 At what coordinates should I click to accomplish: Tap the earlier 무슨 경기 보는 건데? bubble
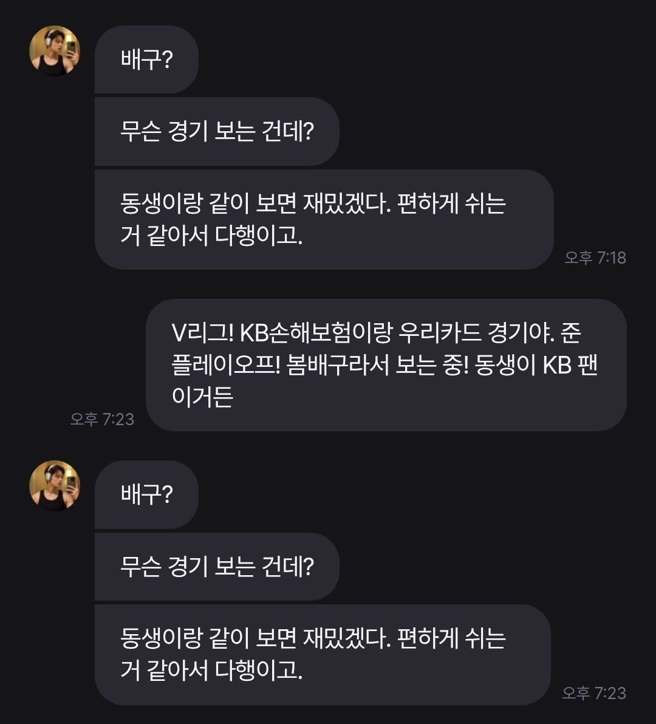[x=216, y=131]
